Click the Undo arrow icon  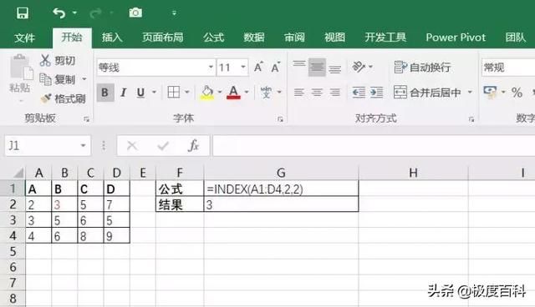pos(59,13)
